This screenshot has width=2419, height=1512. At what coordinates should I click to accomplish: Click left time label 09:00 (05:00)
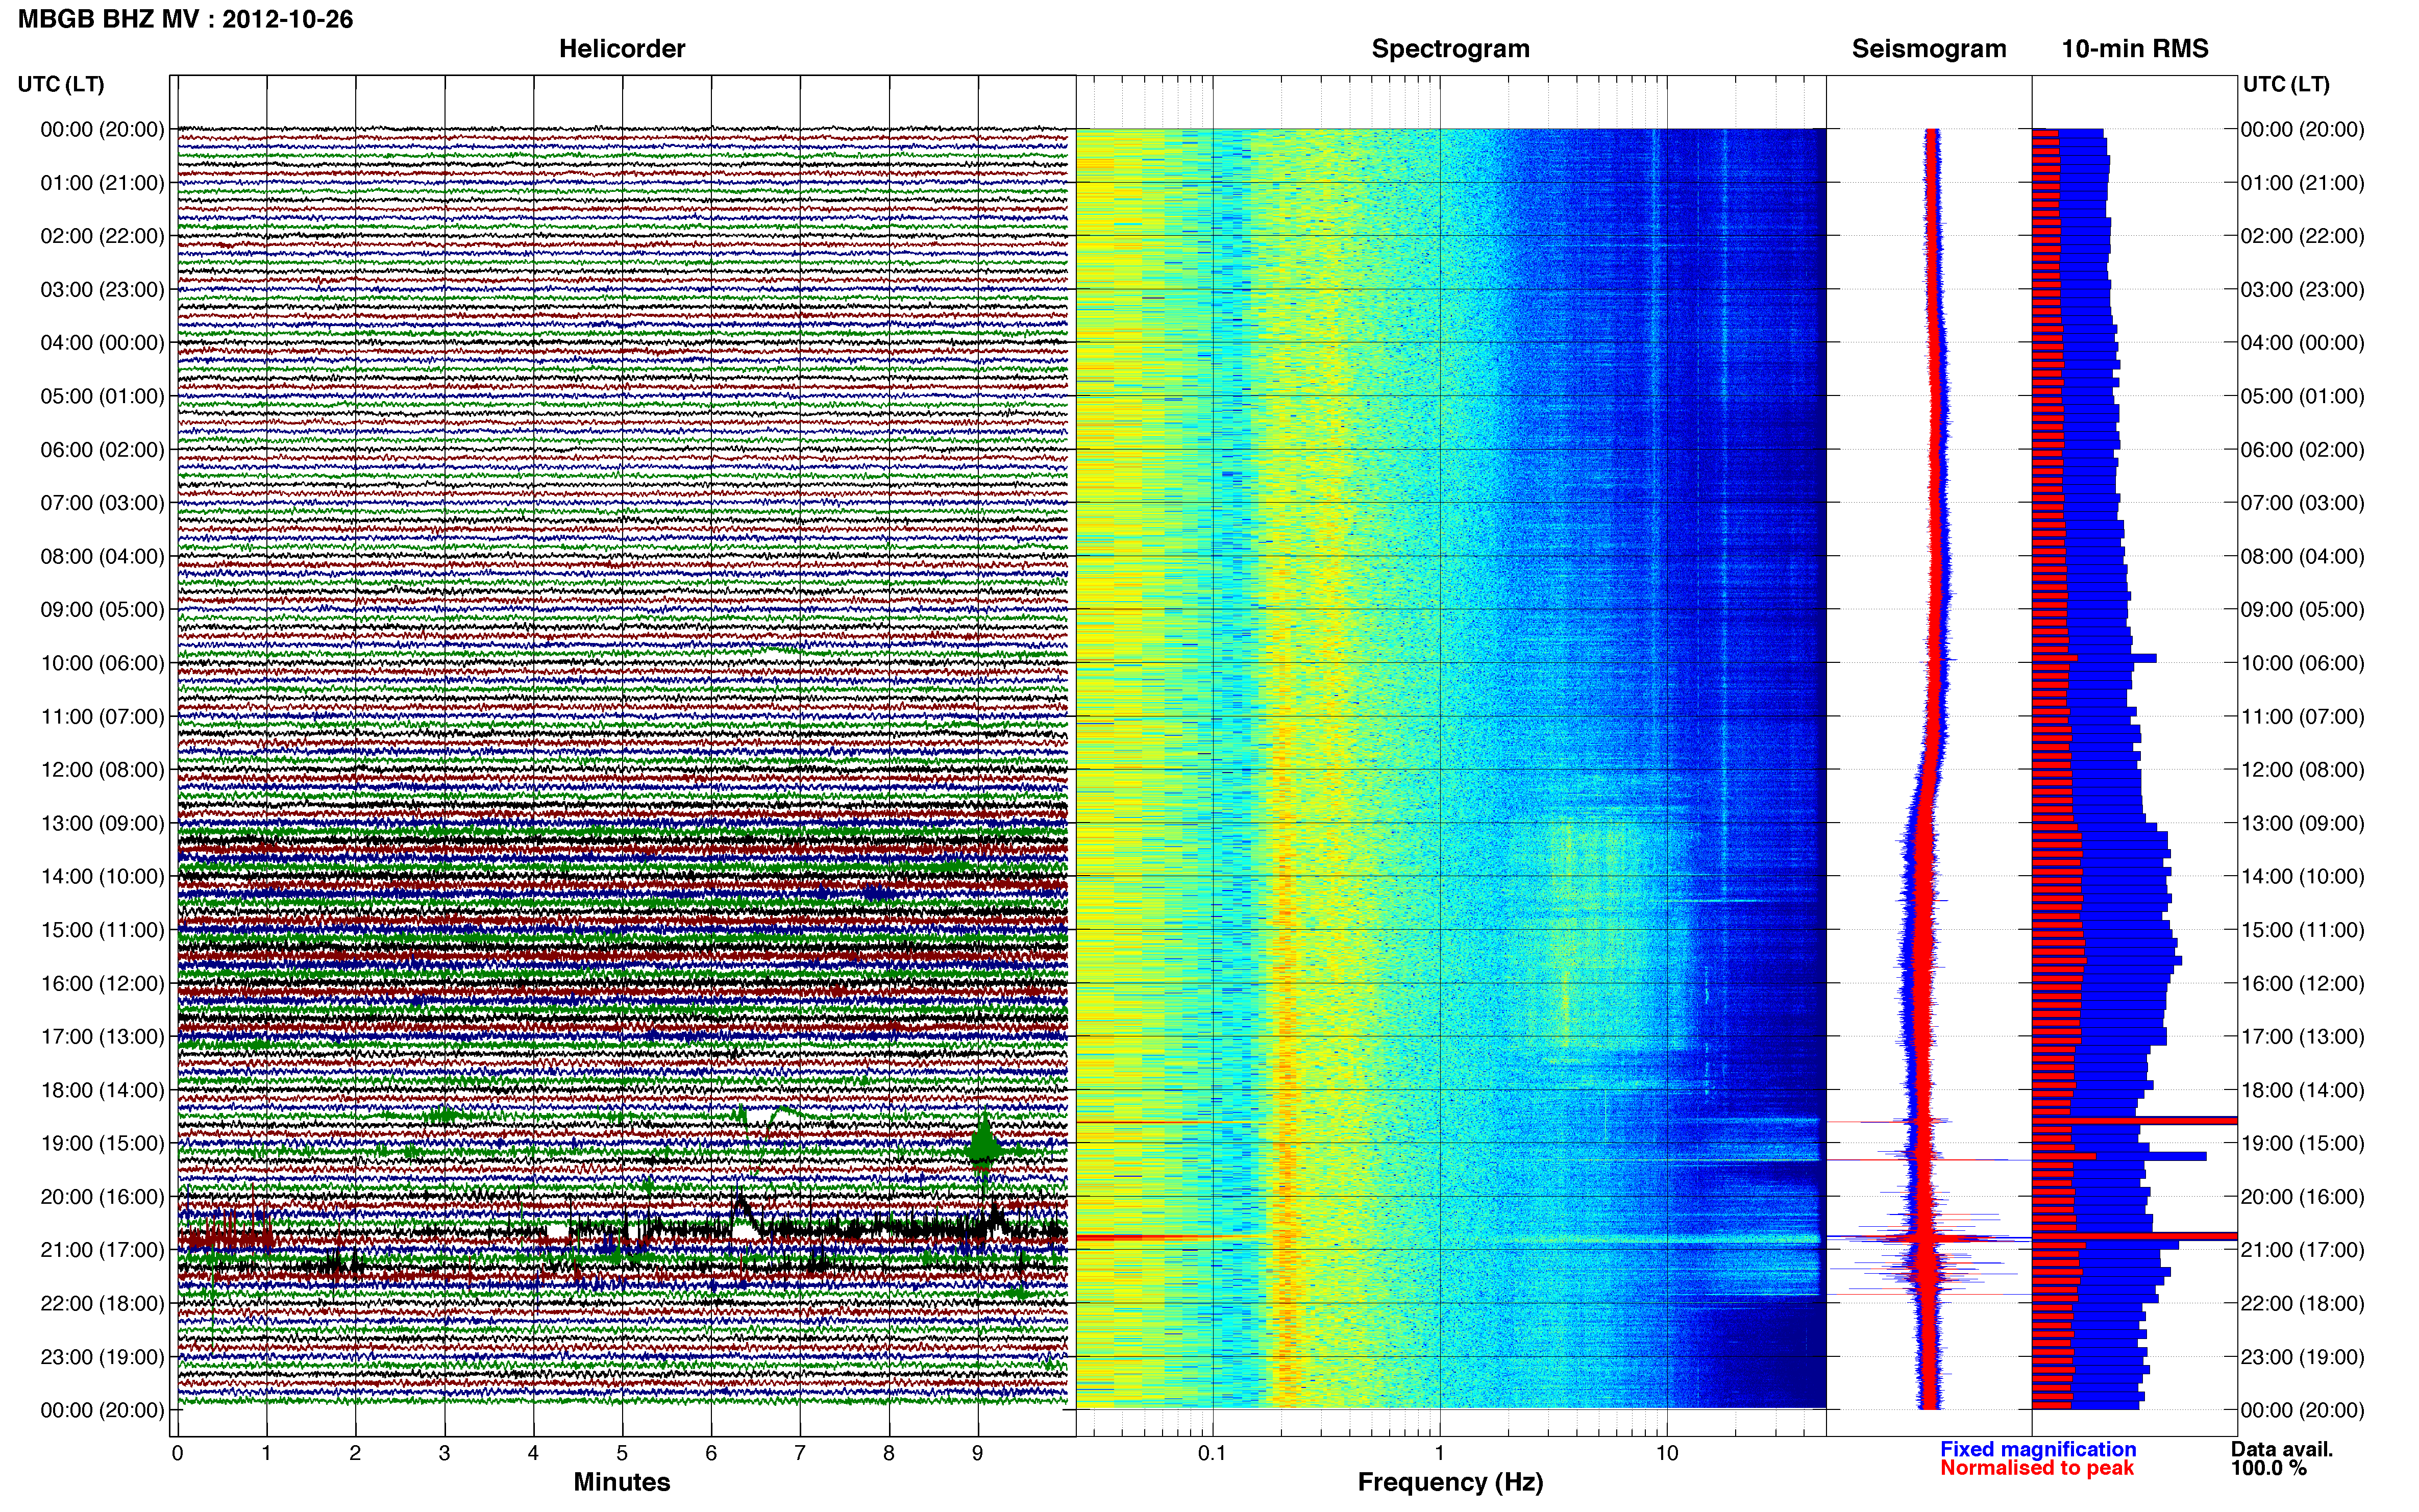102,610
